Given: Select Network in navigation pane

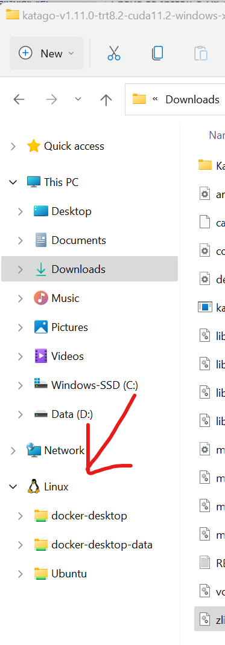Looking at the screenshot, I should point(64,451).
